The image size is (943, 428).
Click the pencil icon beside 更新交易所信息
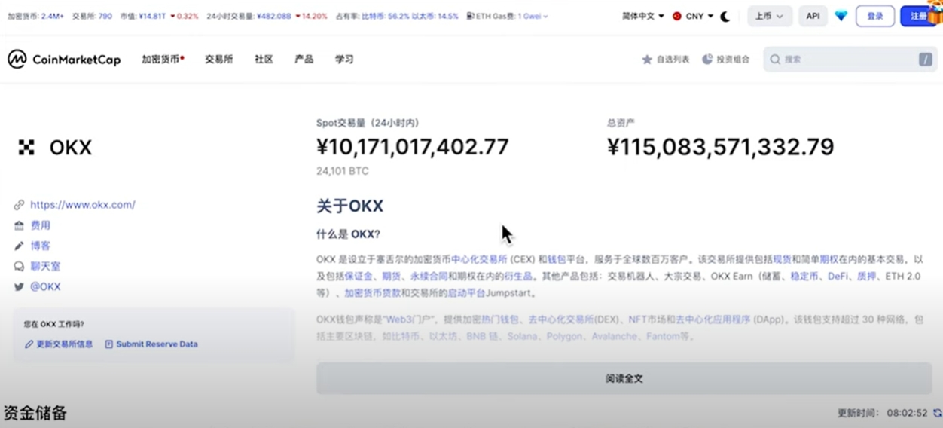[29, 344]
